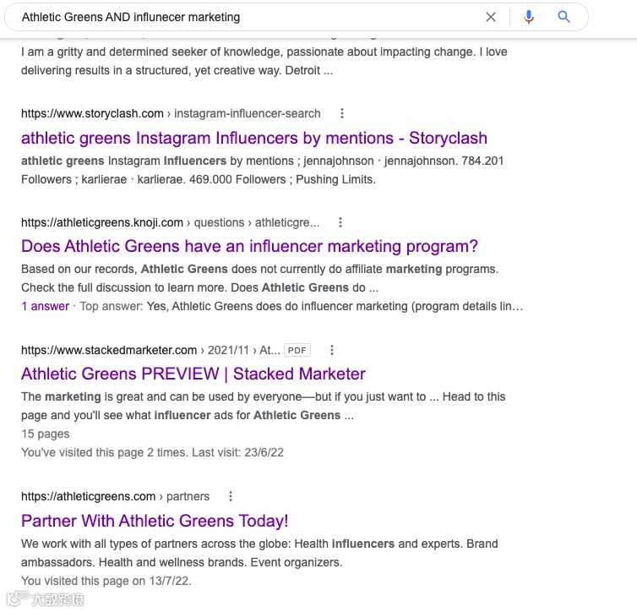The image size is (637, 612).
Task: Open three-dot menu for the knoji.com result
Action: [340, 222]
